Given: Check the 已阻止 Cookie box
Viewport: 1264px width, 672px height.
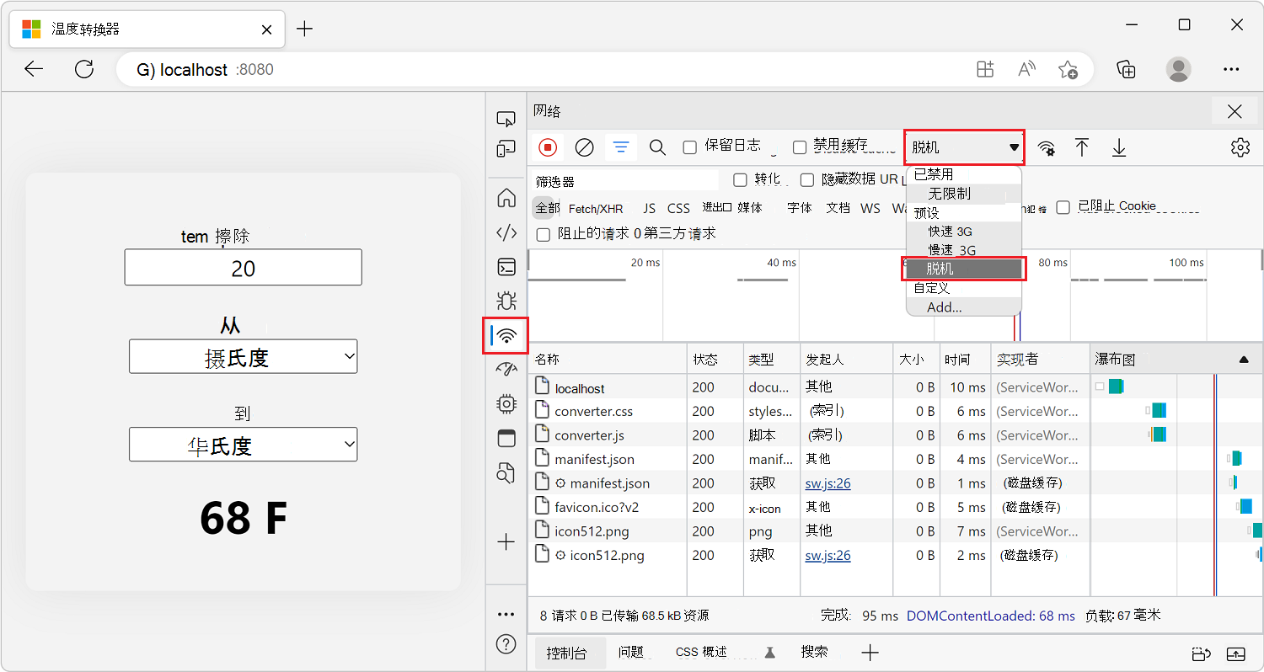Looking at the screenshot, I should click(1063, 207).
